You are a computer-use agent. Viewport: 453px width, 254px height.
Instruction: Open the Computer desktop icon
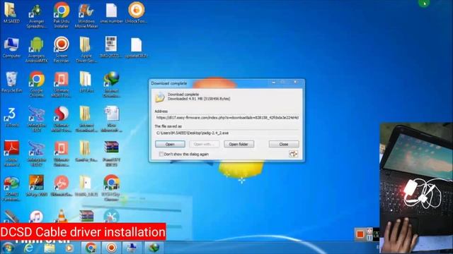coord(11,48)
